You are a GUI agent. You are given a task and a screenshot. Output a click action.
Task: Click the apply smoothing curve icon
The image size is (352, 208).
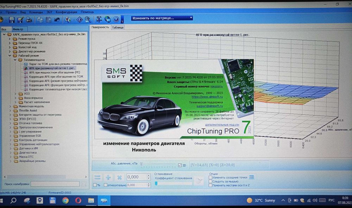point(199,181)
